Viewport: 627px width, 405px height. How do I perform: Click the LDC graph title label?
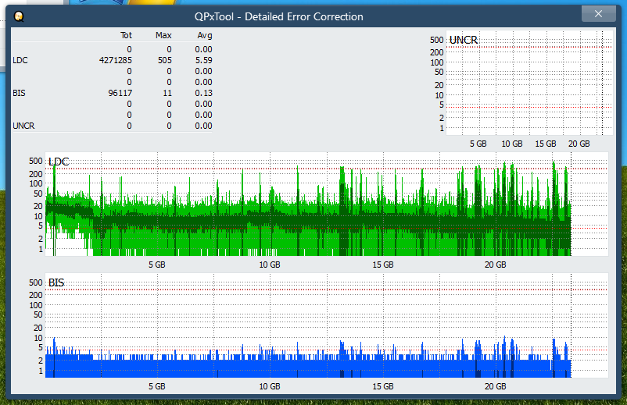click(59, 162)
